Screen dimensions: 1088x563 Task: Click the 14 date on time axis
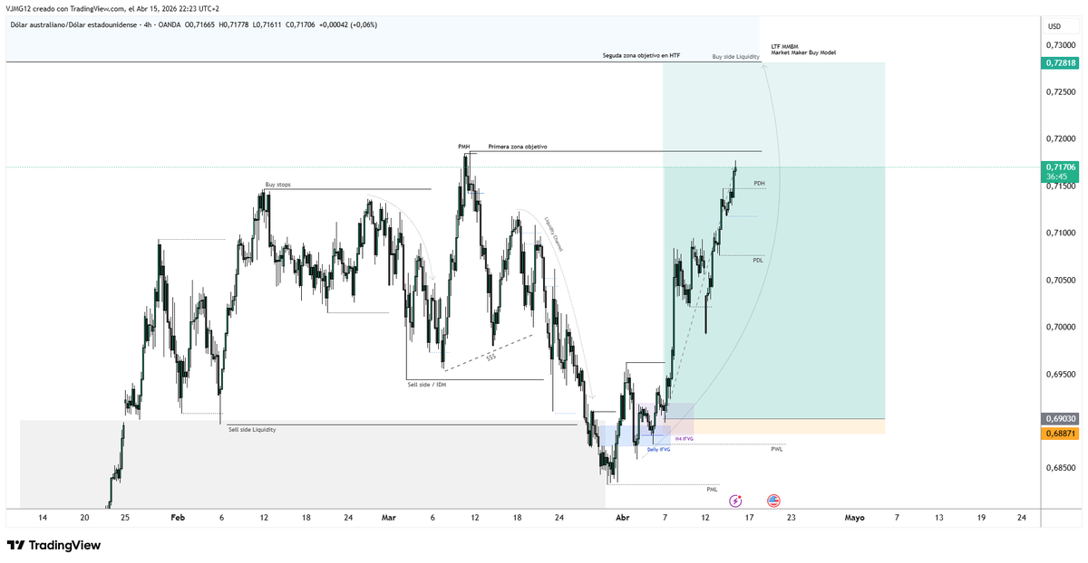click(42, 518)
